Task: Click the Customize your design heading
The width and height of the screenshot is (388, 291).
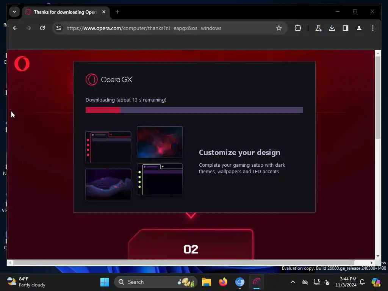Action: click(239, 152)
